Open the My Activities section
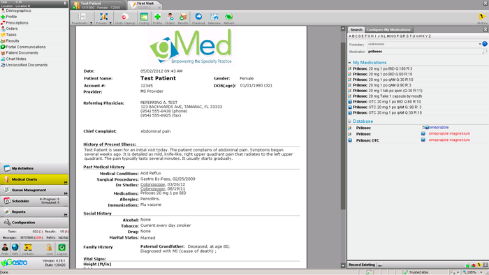Viewport: 489px width, 275px height. [34, 168]
